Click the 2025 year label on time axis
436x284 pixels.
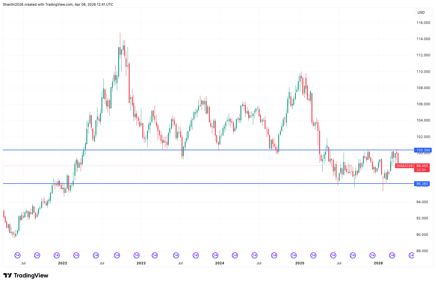coord(300,263)
